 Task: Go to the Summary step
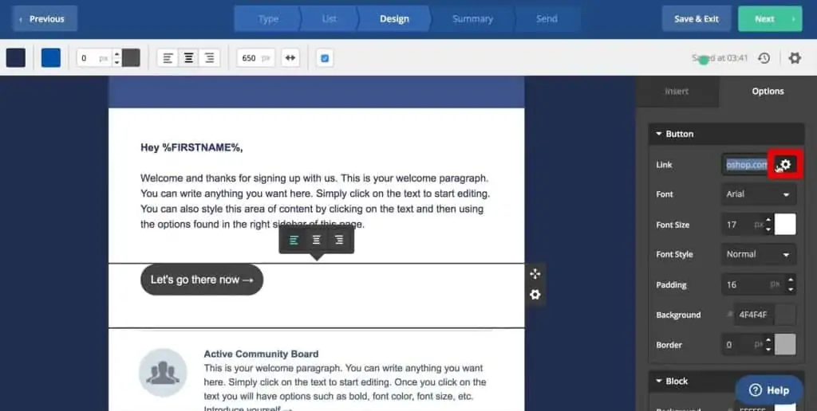point(472,18)
